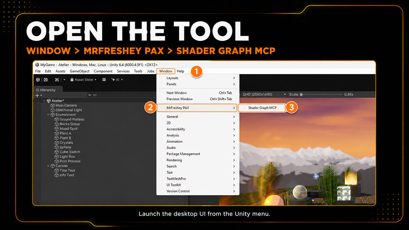409x230 pixels.
Task: Open the QHD (2560x1440) resolution dropdown
Action: [264, 94]
